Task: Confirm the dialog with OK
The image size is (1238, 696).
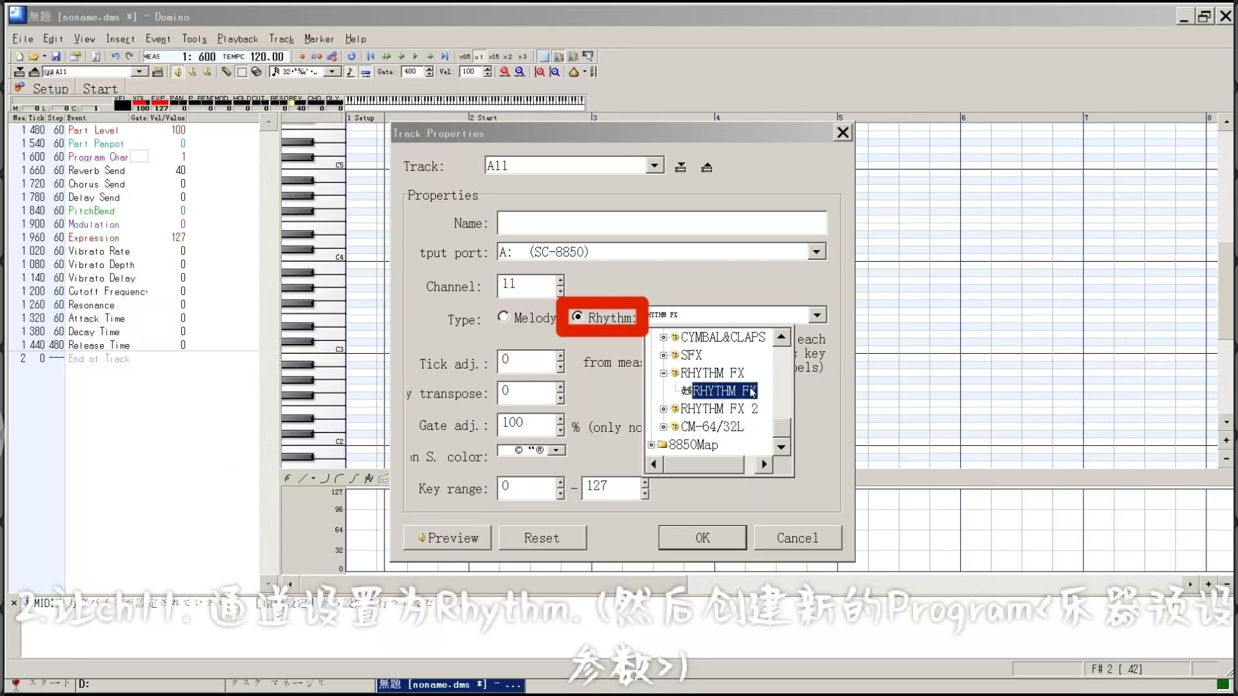Action: coord(702,538)
